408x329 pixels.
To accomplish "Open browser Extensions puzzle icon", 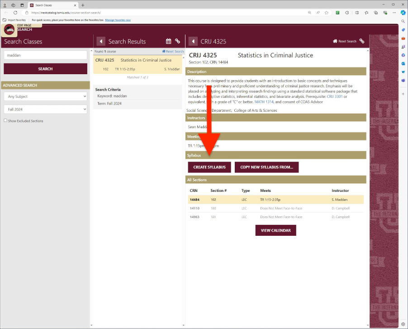I will point(347,13).
